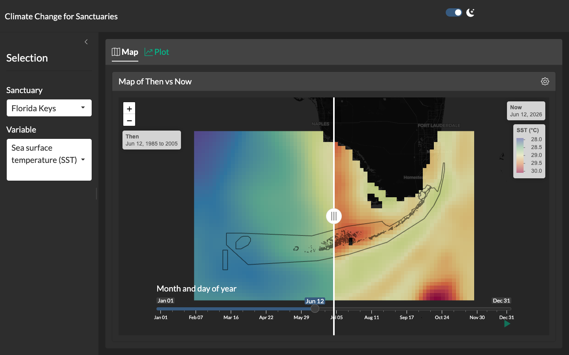Play the day-of-year animation
The image size is (569, 355).
click(507, 324)
